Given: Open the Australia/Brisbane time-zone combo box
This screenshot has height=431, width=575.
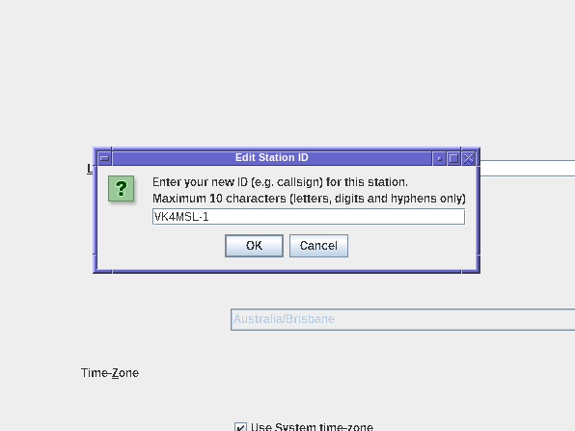Looking at the screenshot, I should click(402, 319).
